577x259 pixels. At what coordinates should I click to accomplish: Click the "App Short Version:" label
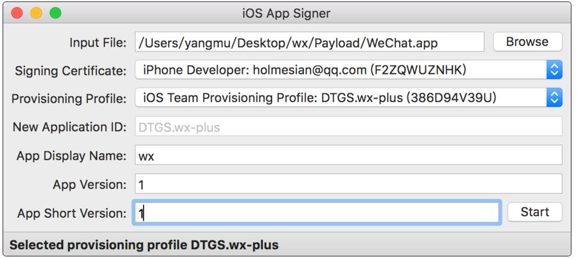tap(72, 212)
